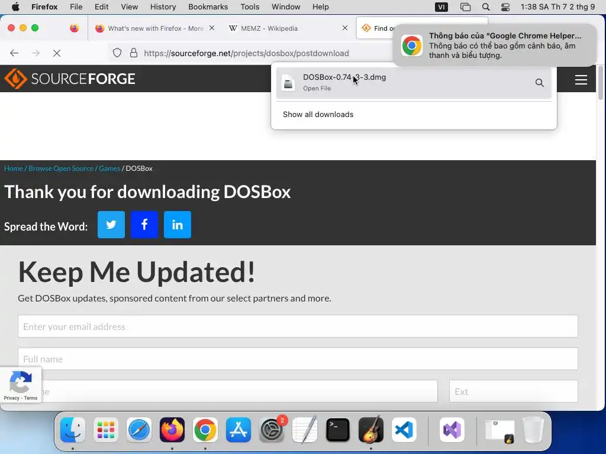Click the reCAPTCHA Terms link

pyautogui.click(x=31, y=398)
